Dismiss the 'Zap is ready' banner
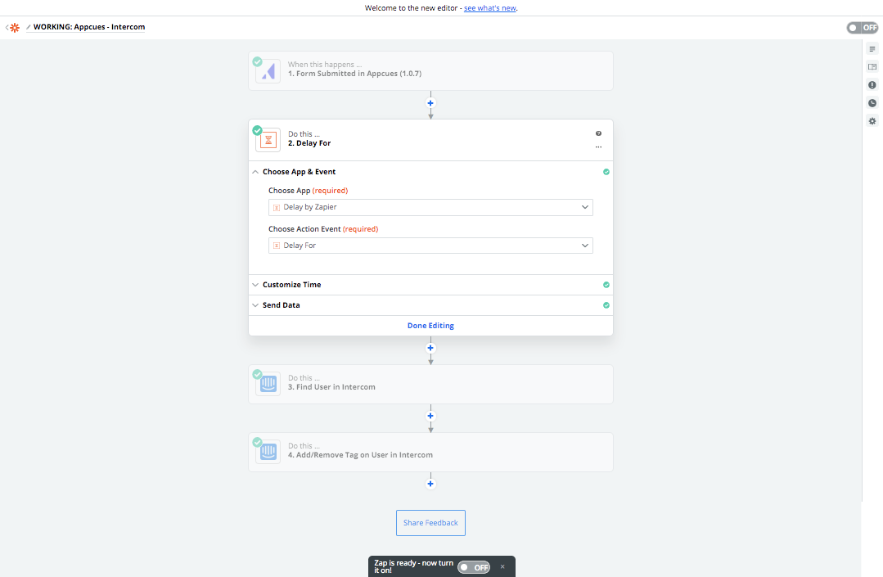The width and height of the screenshot is (883, 577). pos(502,567)
